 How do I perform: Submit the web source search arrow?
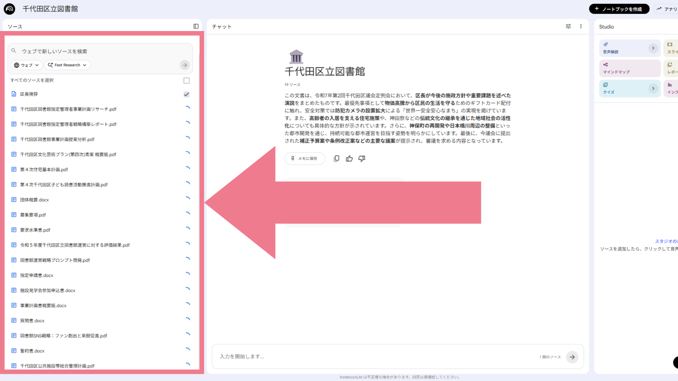185,65
